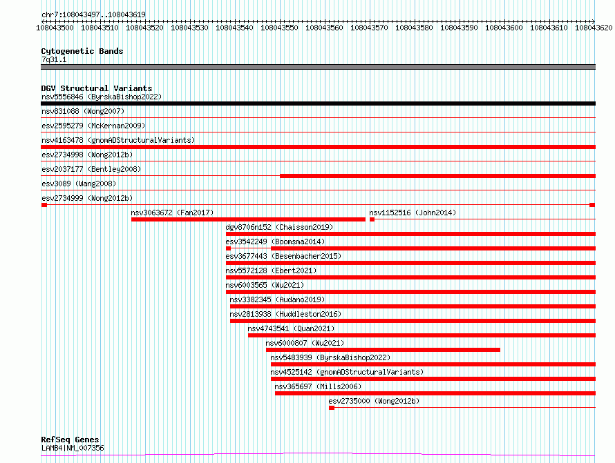Select the DGV Structural Variants track title
This screenshot has height=463, width=615.
coord(97,88)
